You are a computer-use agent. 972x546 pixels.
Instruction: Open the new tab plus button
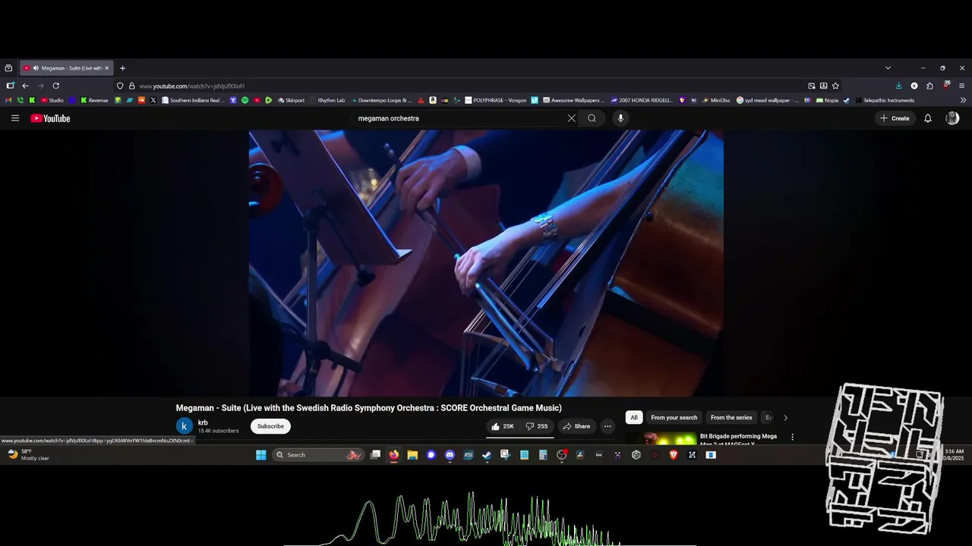point(122,68)
